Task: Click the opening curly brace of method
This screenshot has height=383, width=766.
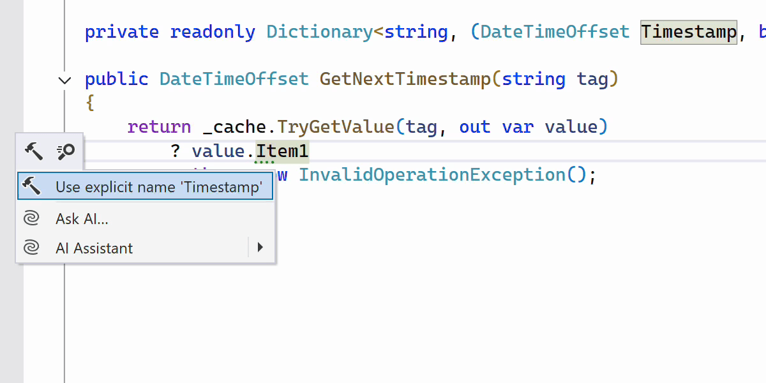Action: tap(90, 103)
